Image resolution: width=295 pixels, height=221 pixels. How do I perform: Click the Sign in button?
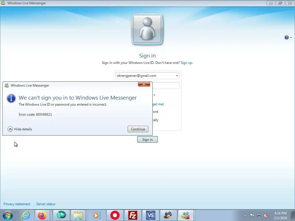(147, 140)
